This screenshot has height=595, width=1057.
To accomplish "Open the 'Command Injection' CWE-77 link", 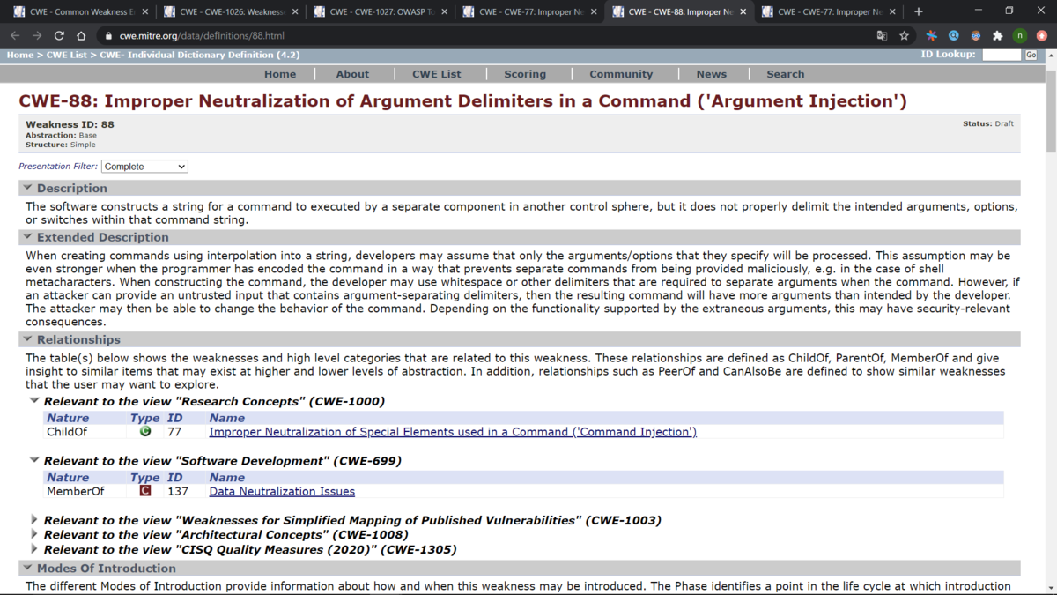I will pos(453,432).
